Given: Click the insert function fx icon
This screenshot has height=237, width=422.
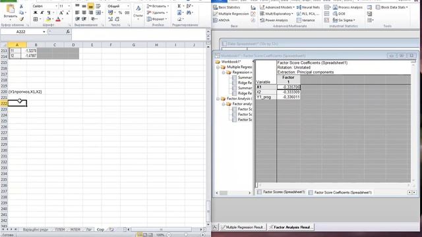Looking at the screenshot, I should click(67, 32).
